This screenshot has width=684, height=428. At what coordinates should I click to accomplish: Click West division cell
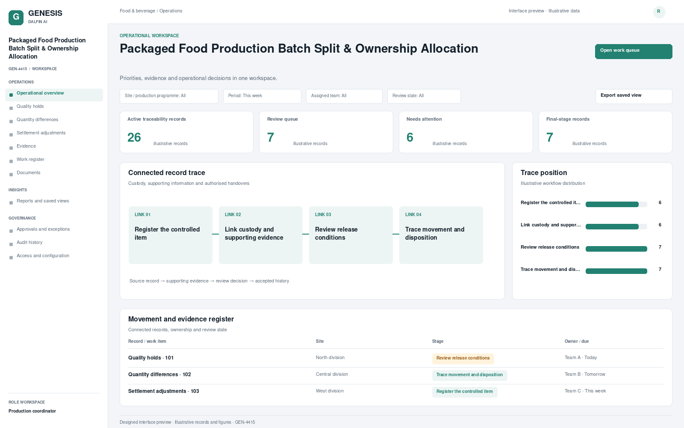tap(330, 391)
